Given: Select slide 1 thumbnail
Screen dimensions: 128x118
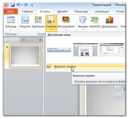Looking at the screenshot, I should [x=25, y=56].
